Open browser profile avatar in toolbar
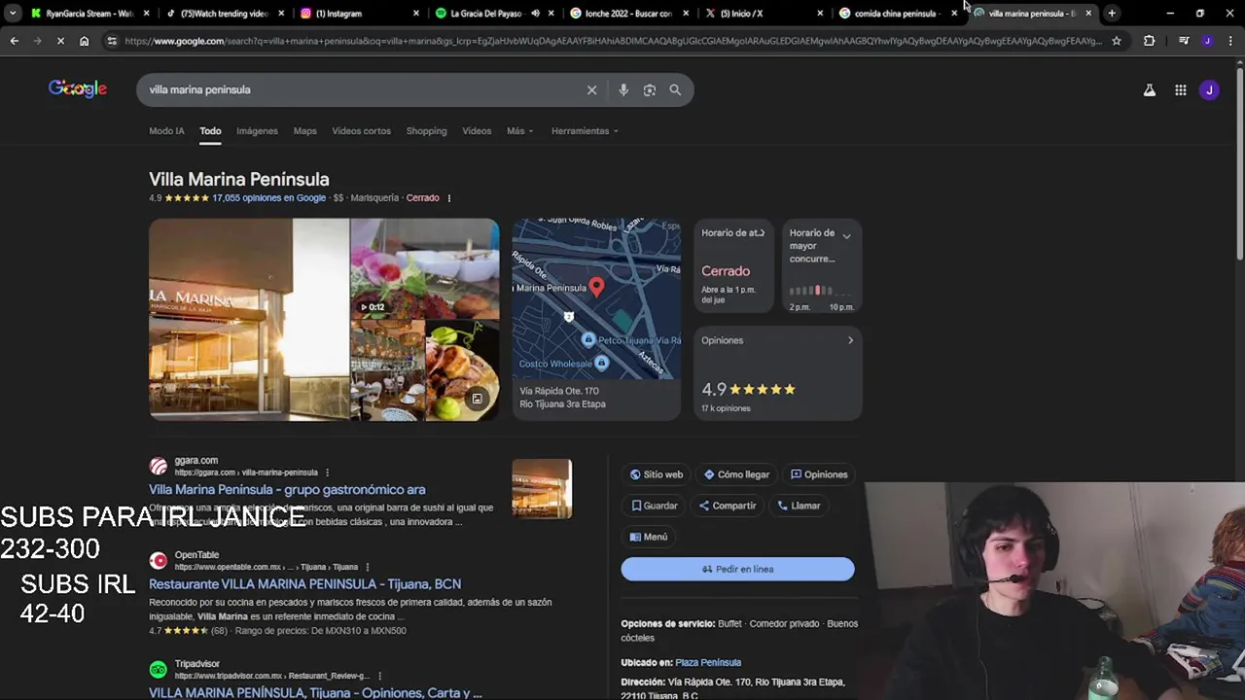1245x700 pixels. (x=1207, y=41)
